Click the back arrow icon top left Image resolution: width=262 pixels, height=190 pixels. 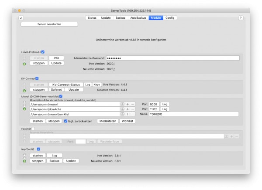pos(21,18)
